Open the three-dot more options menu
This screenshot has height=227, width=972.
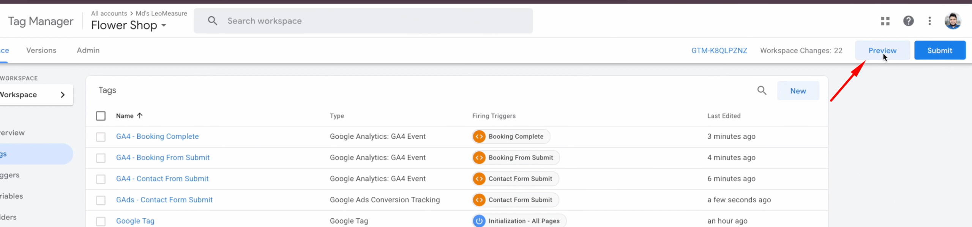pyautogui.click(x=929, y=21)
